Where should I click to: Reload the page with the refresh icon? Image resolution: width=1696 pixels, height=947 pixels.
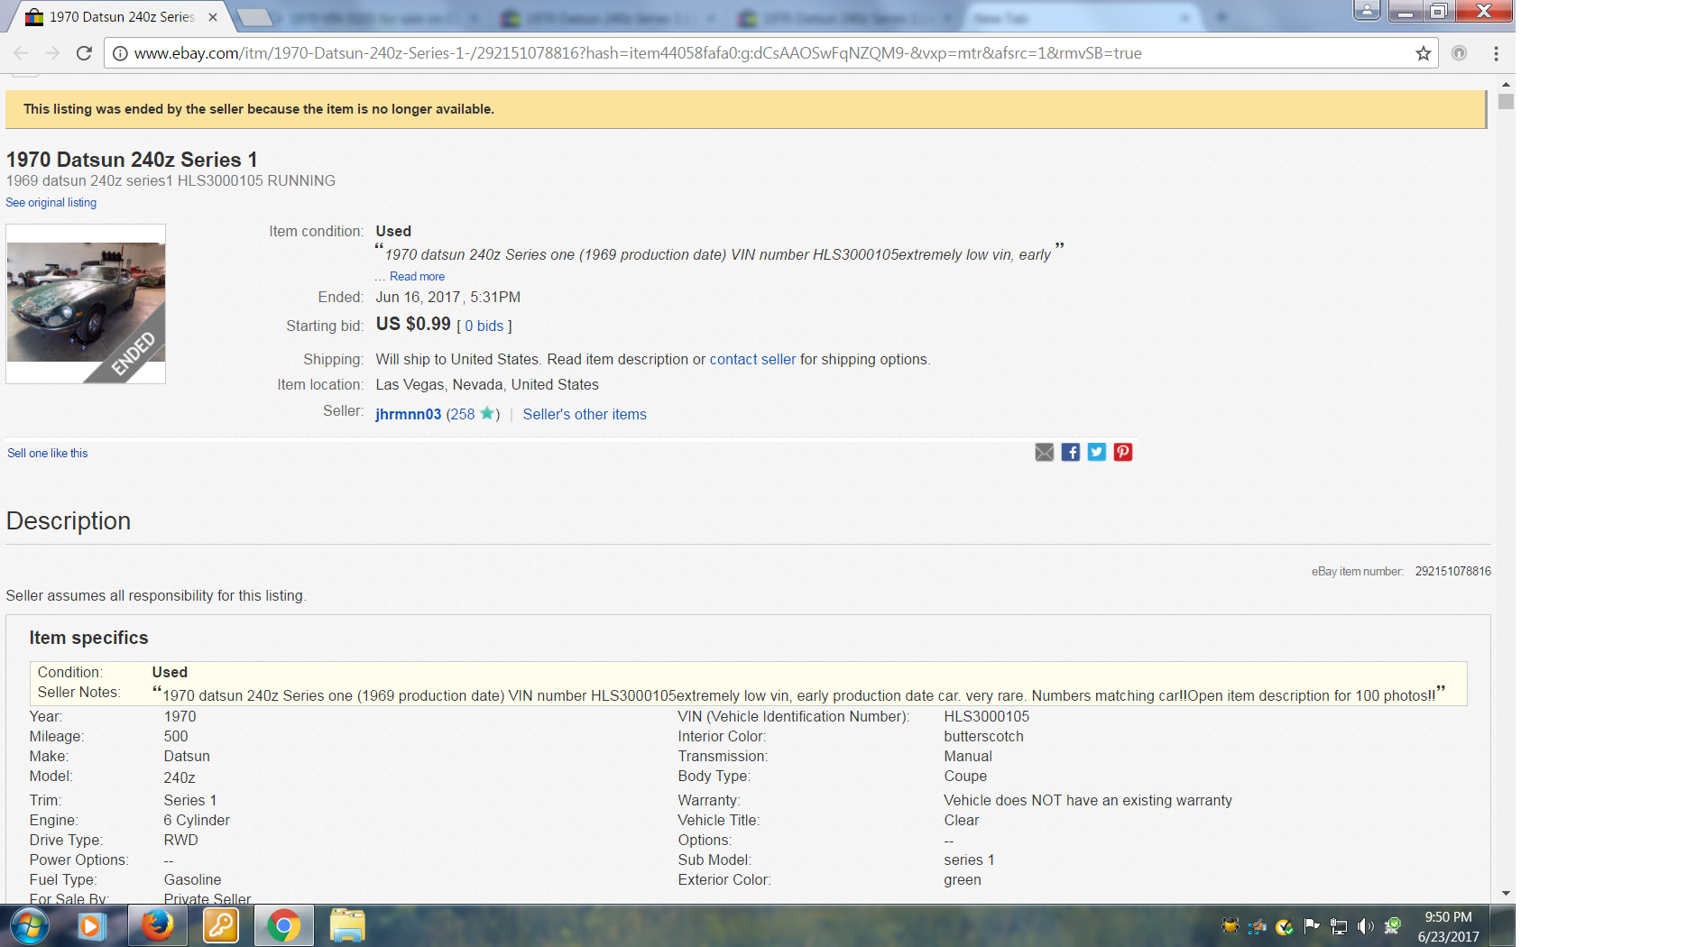84,53
